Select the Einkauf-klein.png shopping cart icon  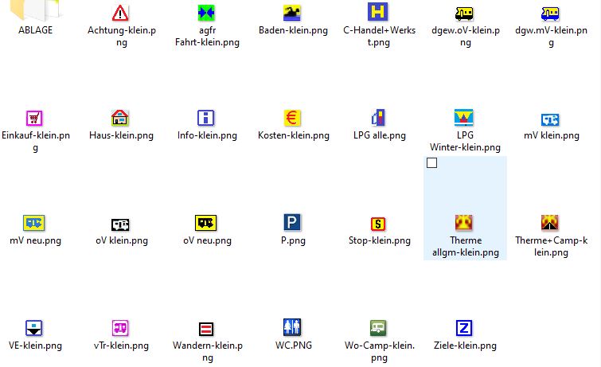34,118
